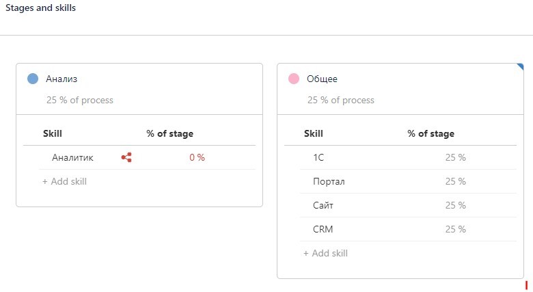Click the Общее stage title
Viewport: 533px width, 292px height.
(322, 79)
